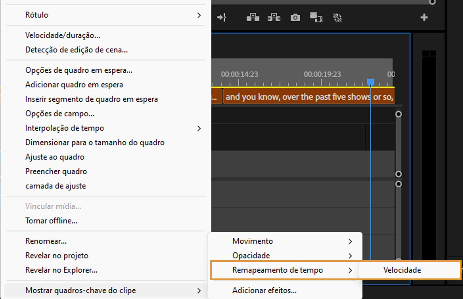Image resolution: width=463 pixels, height=299 pixels.
Task: Select Tornar offline...
Action: 51,221
